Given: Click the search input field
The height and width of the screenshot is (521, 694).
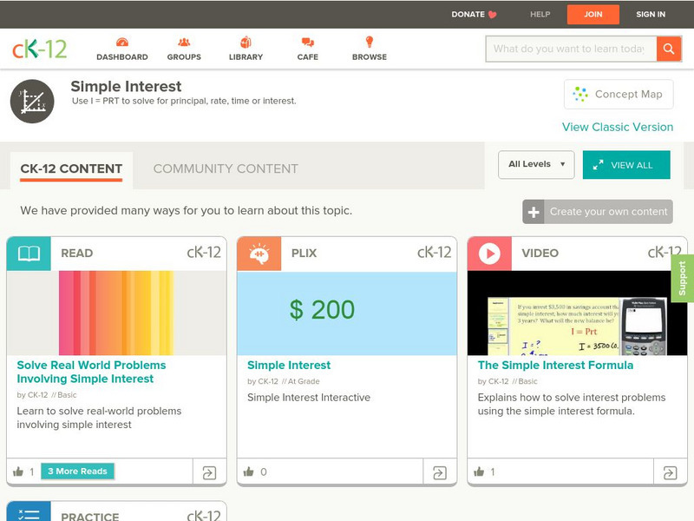Looking at the screenshot, I should click(572, 49).
